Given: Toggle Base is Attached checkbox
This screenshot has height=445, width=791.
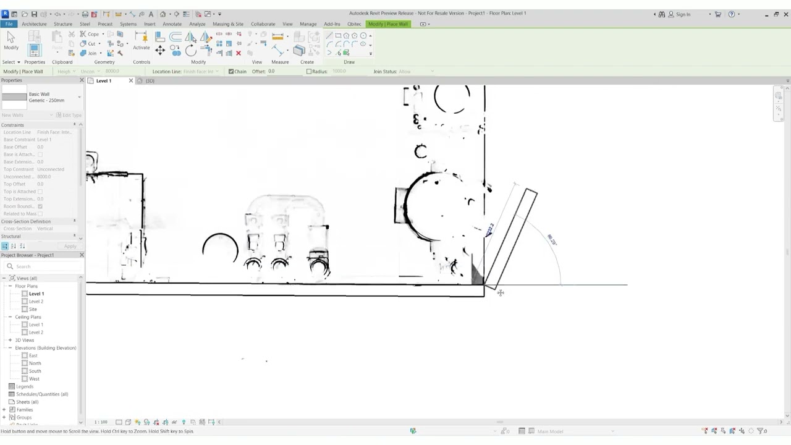Looking at the screenshot, I should (40, 155).
